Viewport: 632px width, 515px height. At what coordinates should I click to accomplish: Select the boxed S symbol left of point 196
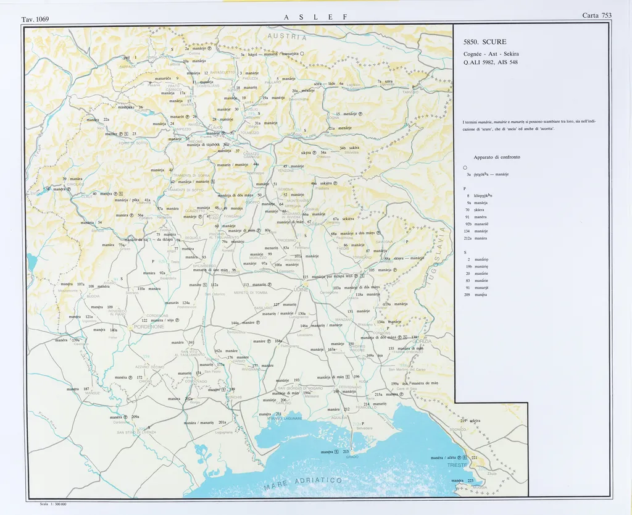click(x=347, y=377)
